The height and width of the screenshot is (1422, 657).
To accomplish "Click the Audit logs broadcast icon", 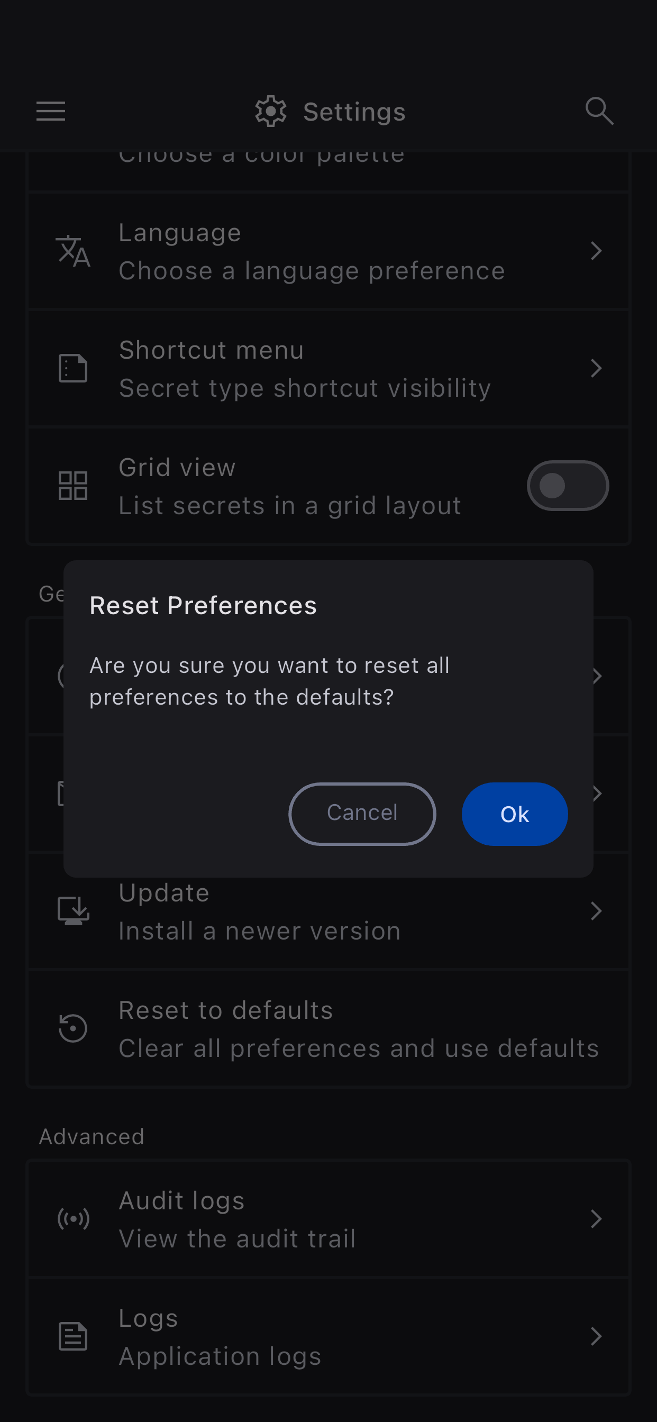I will coord(73,1218).
